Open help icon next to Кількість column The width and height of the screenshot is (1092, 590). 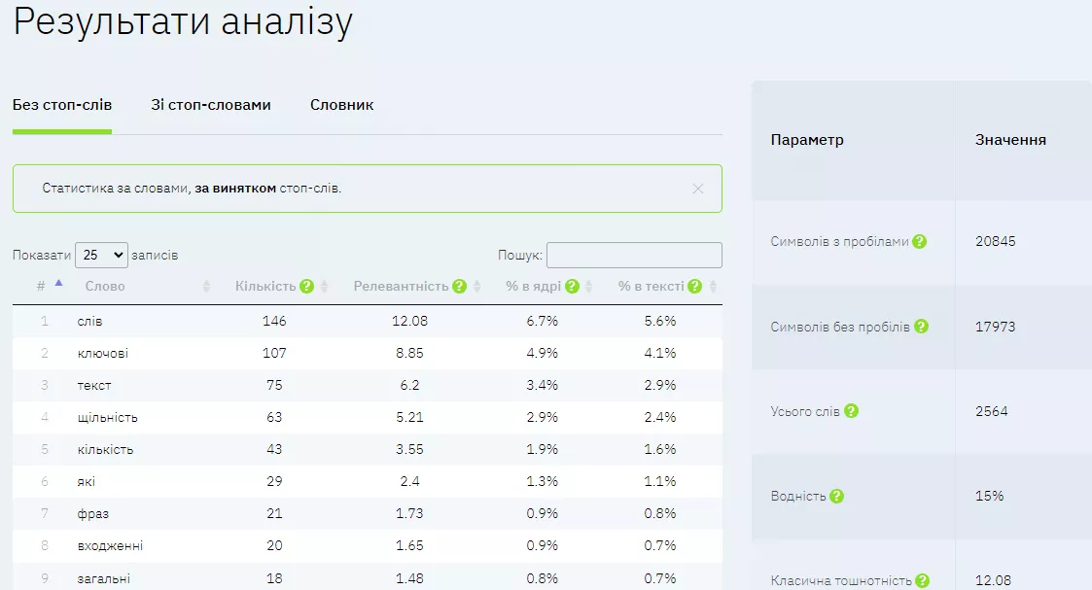306,286
